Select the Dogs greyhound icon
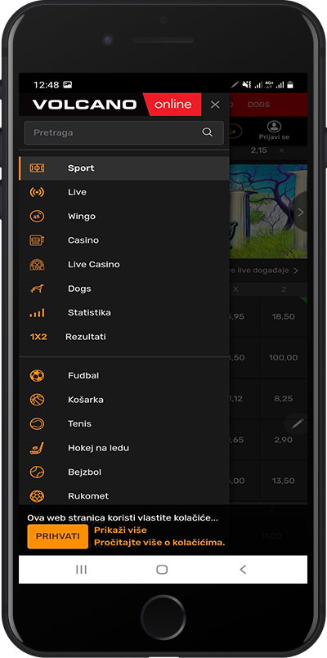The width and height of the screenshot is (327, 658). coord(37,289)
